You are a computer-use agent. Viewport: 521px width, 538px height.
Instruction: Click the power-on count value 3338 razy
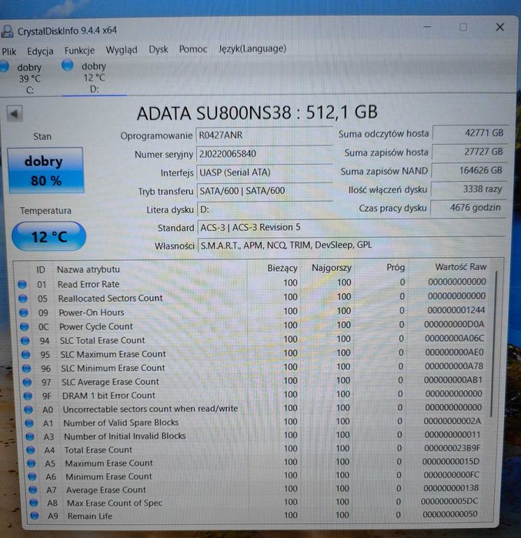[468, 189]
